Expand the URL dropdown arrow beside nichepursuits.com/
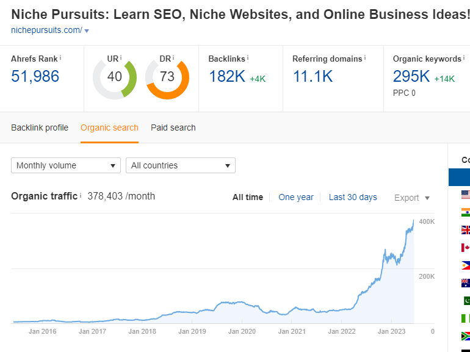The width and height of the screenshot is (470, 352). point(87,31)
